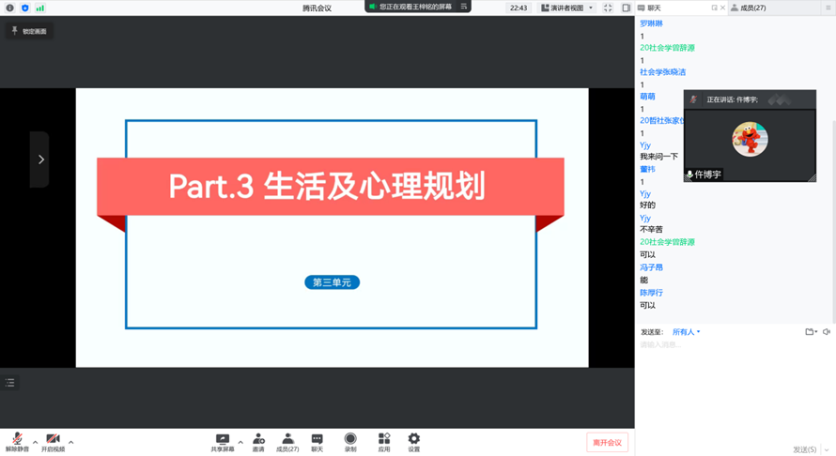Click the 锁定画面 lock screen button
Image resolution: width=836 pixels, height=456 pixels.
pyautogui.click(x=29, y=31)
